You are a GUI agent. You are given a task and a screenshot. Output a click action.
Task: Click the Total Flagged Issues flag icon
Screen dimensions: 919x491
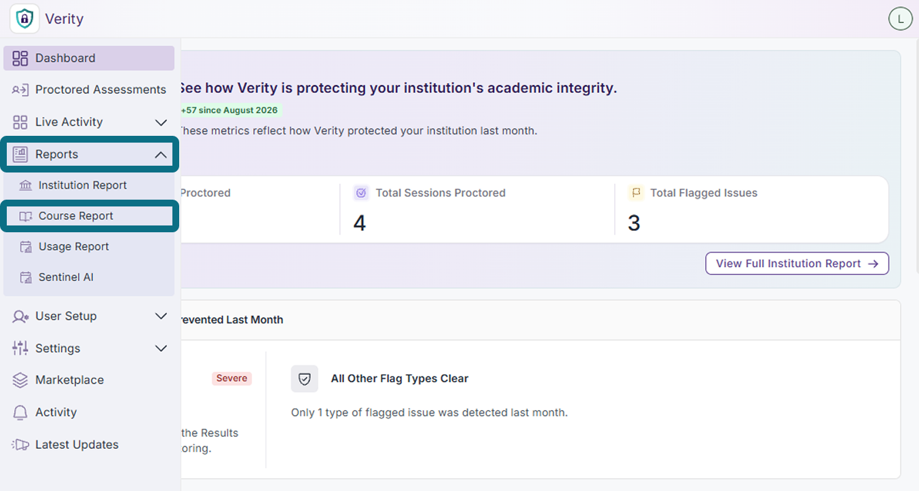(x=636, y=193)
